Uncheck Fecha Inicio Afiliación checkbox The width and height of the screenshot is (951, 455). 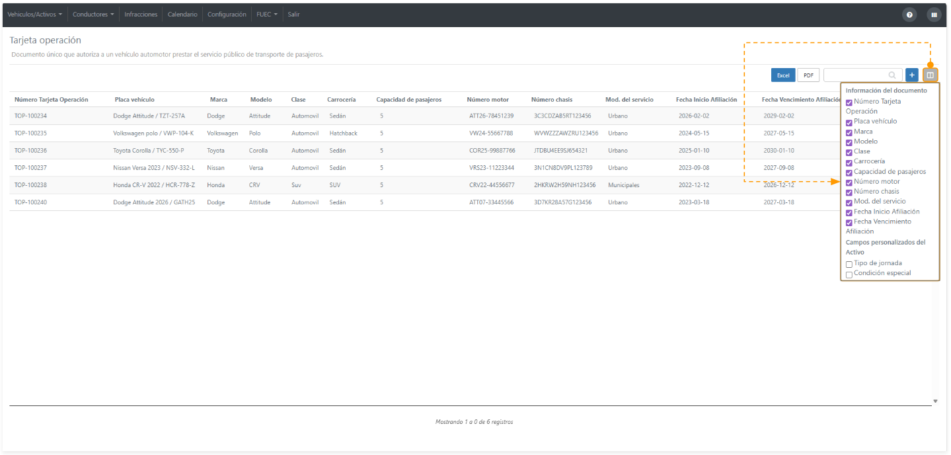tap(849, 213)
